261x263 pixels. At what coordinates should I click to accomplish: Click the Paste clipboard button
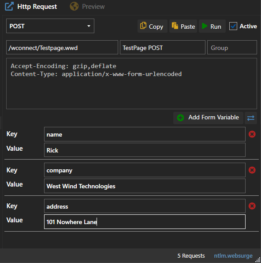183,26
